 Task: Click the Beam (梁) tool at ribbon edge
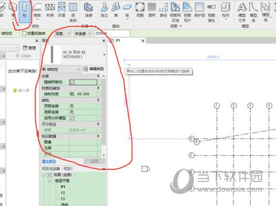[2, 10]
